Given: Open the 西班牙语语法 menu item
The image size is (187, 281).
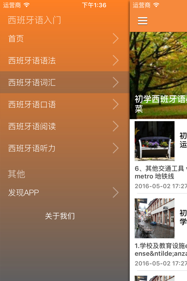Looking at the screenshot, I should click(x=65, y=60).
